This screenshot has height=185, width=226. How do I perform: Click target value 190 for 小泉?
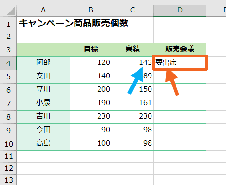click(91, 103)
